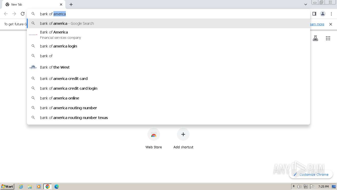Select 'bank of america routing number' suggestion
Viewport: 337px width, 190px height.
[168, 108]
